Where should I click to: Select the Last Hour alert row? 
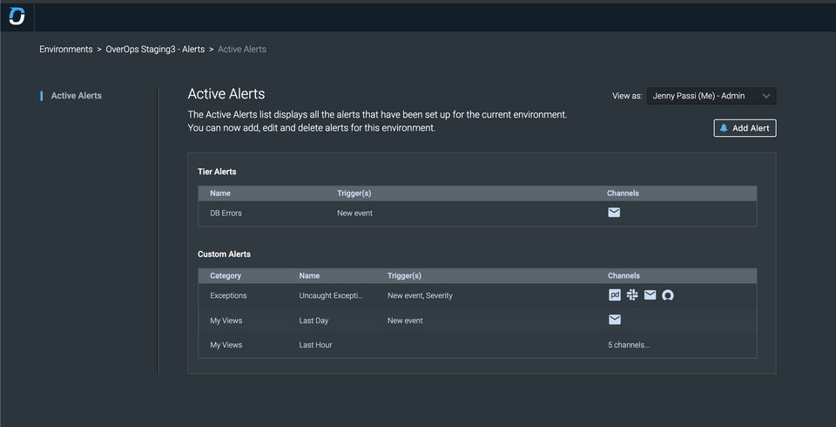[x=315, y=345]
